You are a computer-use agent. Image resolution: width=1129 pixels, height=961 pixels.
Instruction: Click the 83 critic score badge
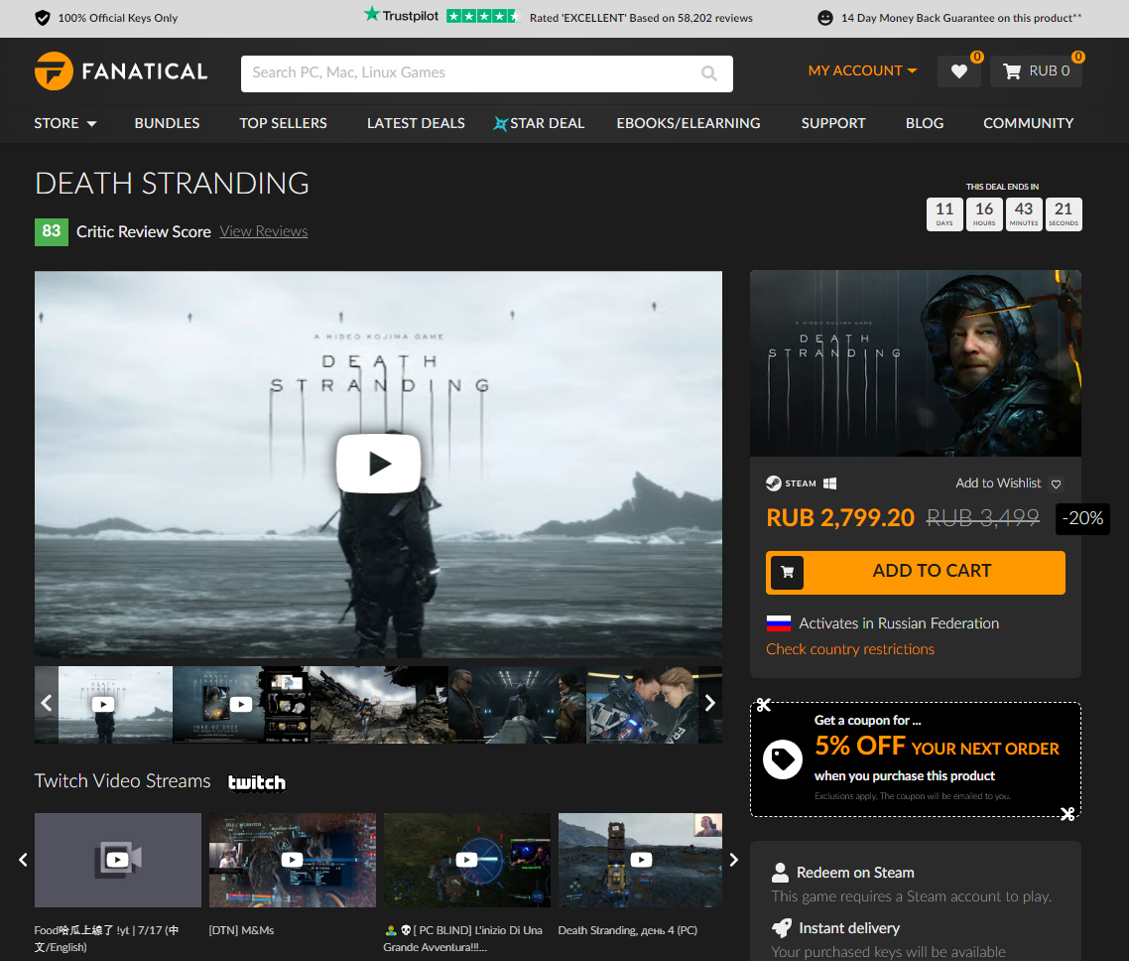(52, 232)
